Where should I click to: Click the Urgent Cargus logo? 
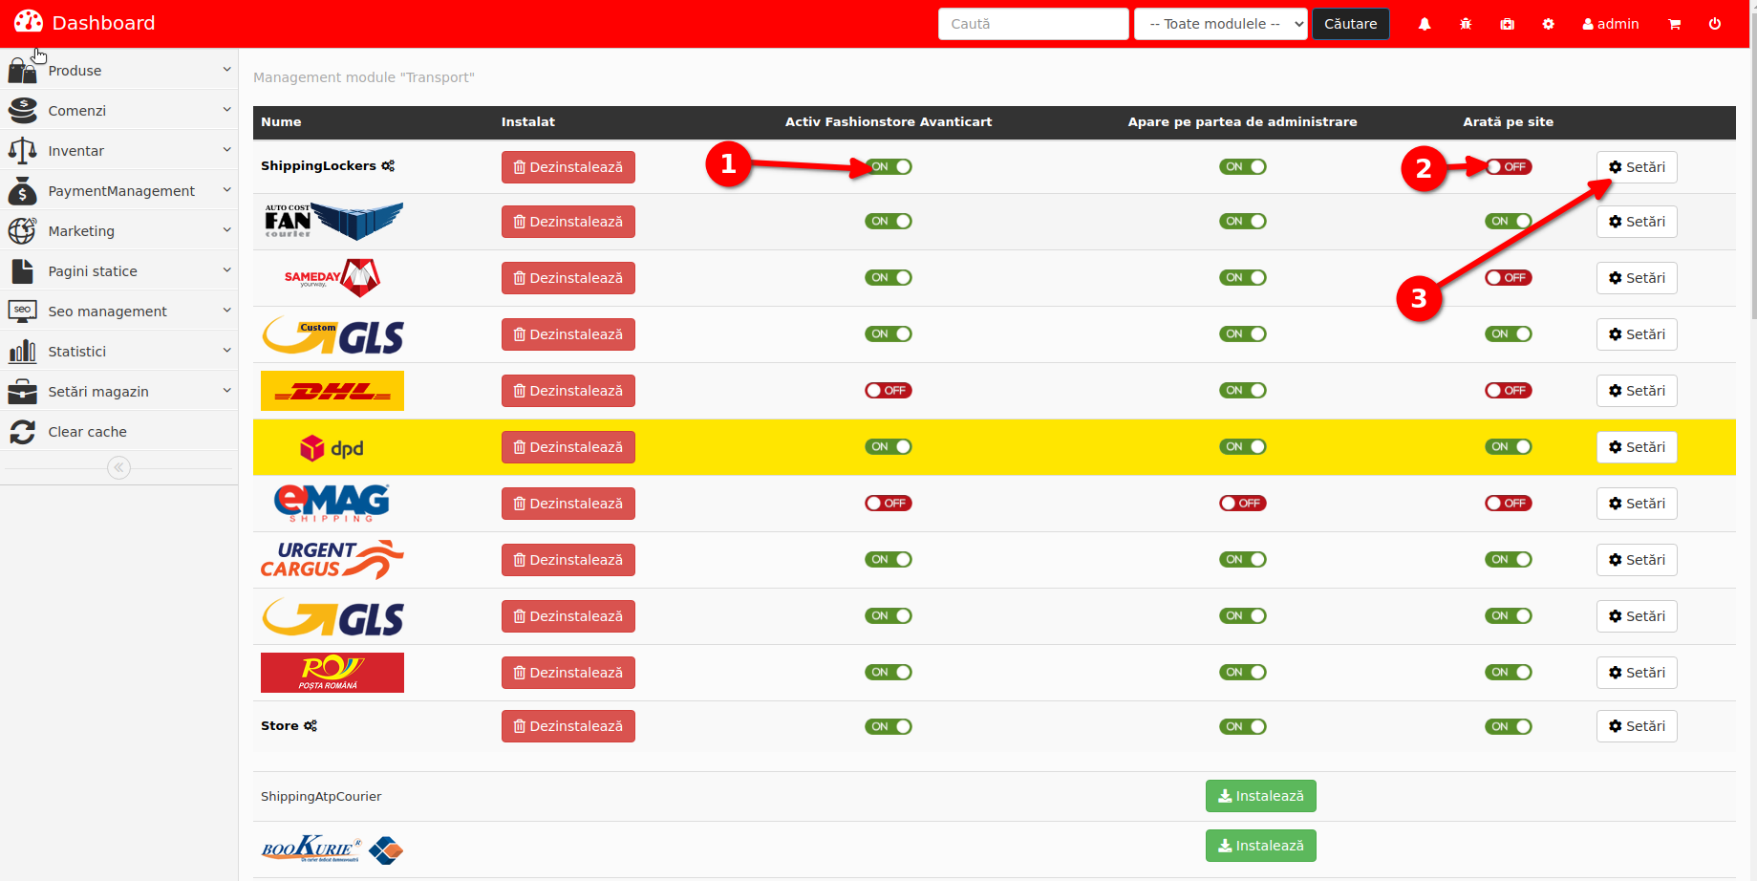coord(332,559)
